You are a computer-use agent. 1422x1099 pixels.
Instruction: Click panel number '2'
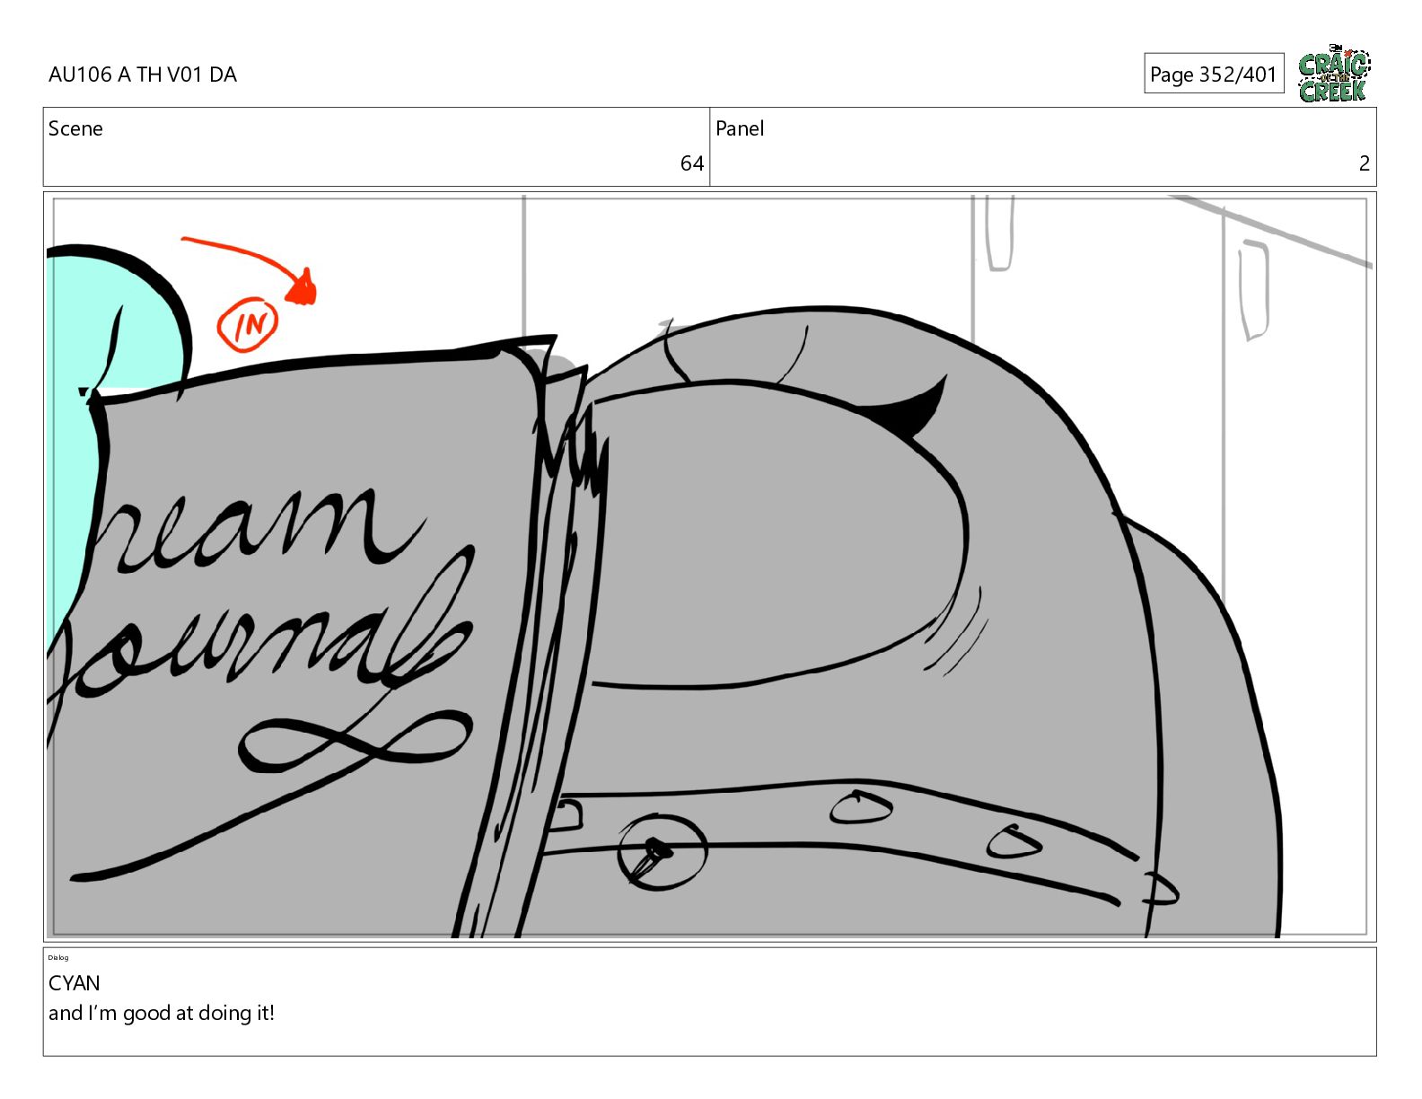click(x=1364, y=163)
